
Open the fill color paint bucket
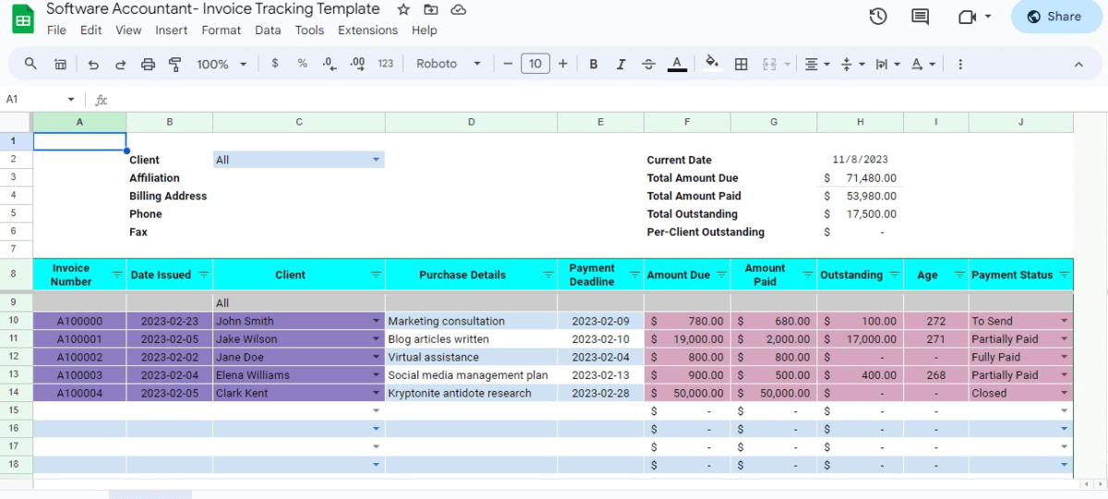click(x=712, y=63)
